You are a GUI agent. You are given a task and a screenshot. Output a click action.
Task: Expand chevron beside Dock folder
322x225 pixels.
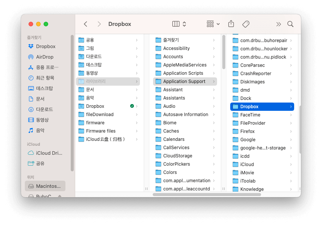291,98
